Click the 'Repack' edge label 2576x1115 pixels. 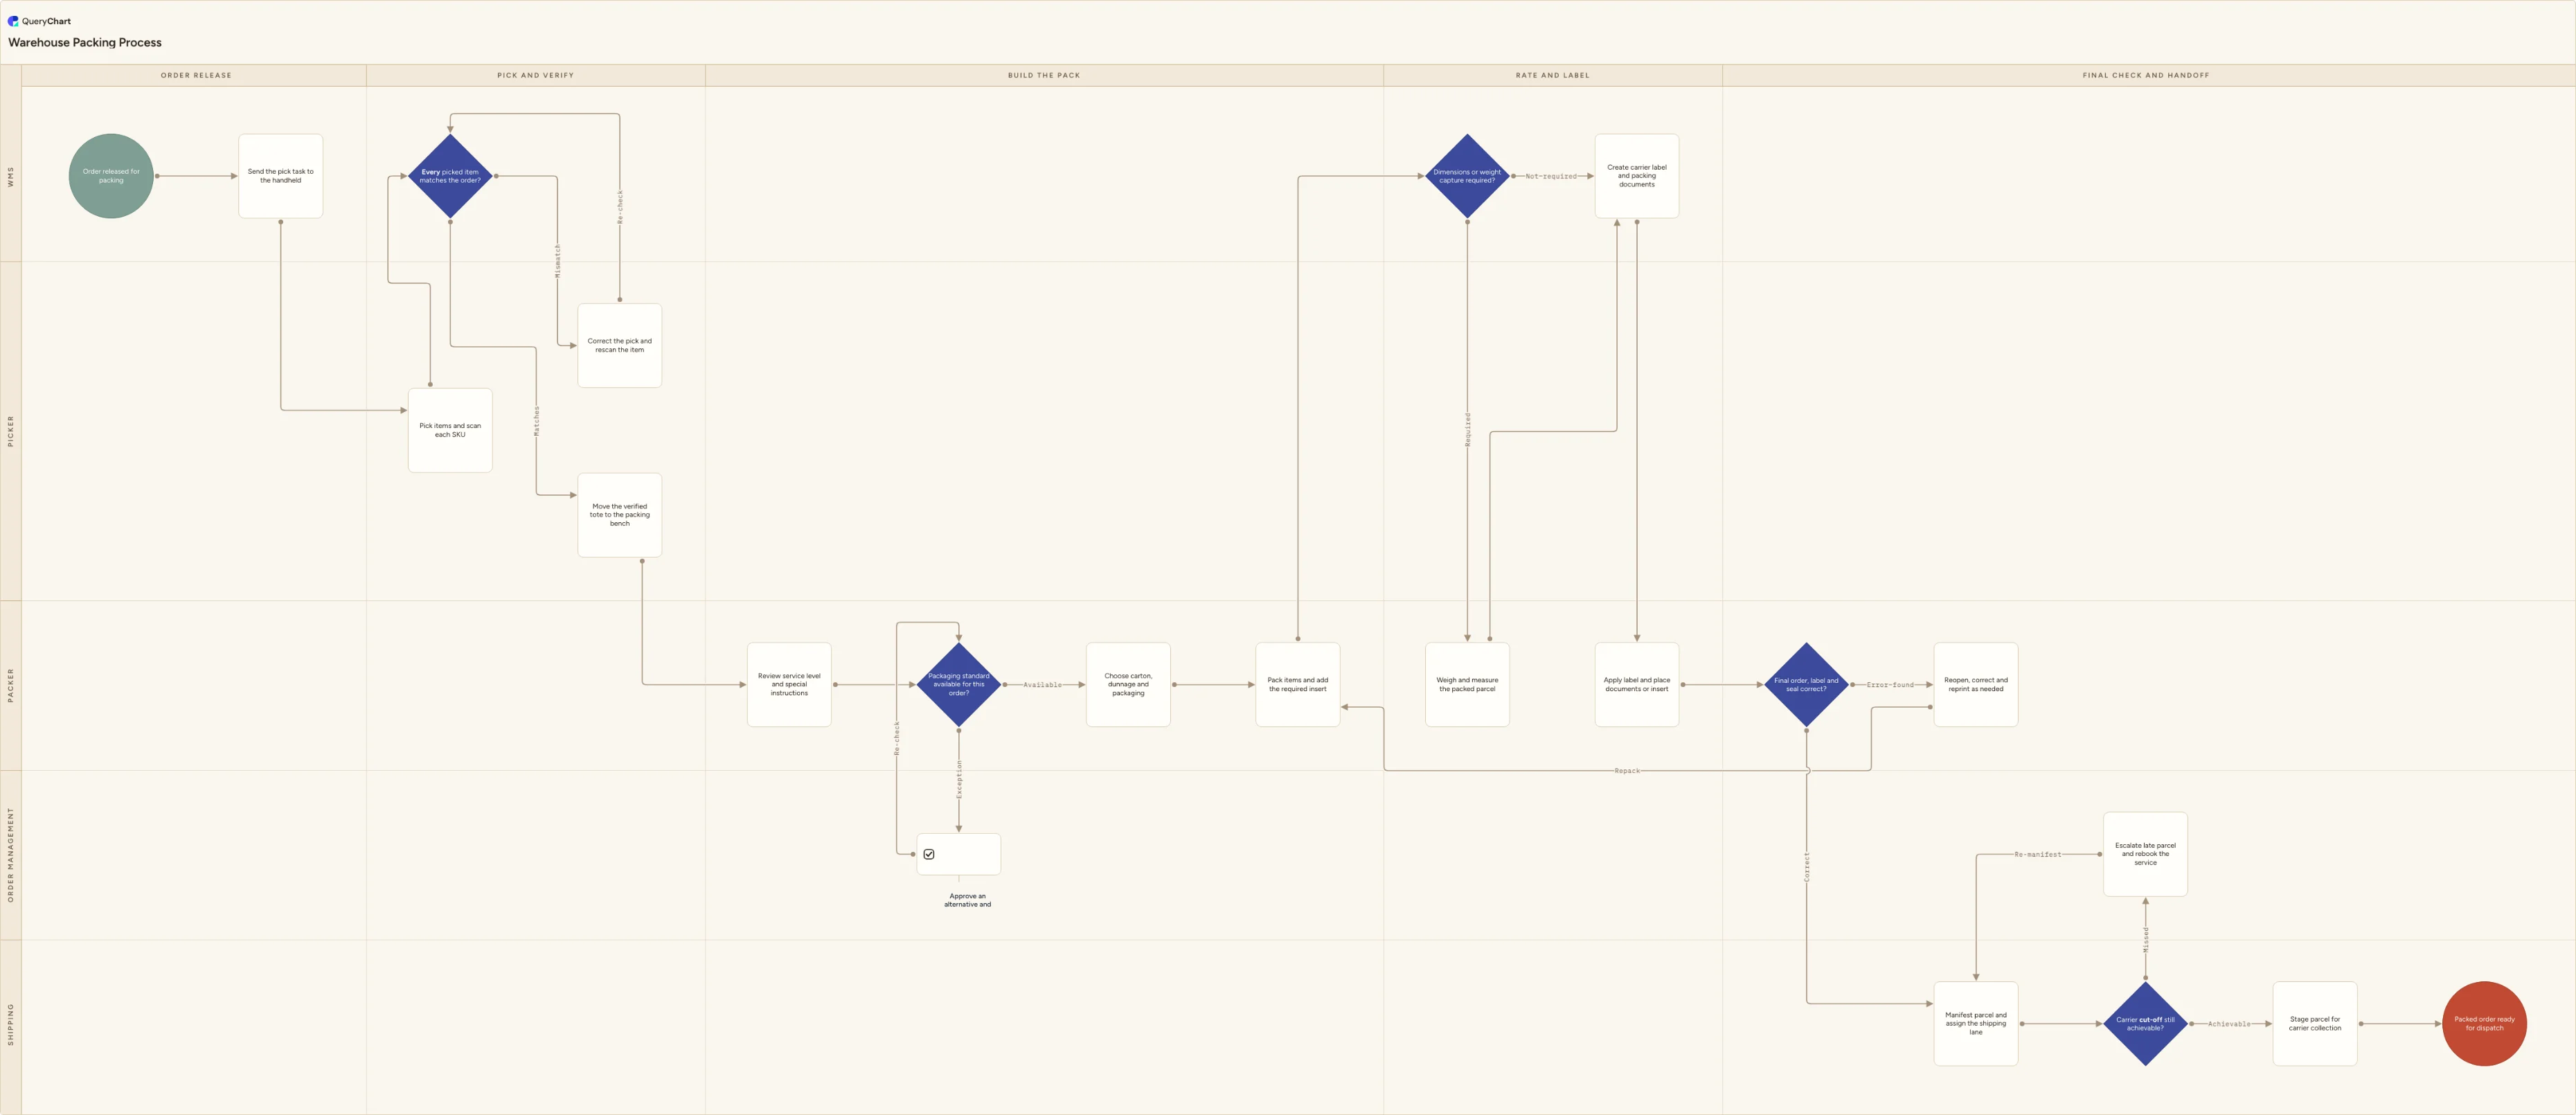tap(1627, 771)
